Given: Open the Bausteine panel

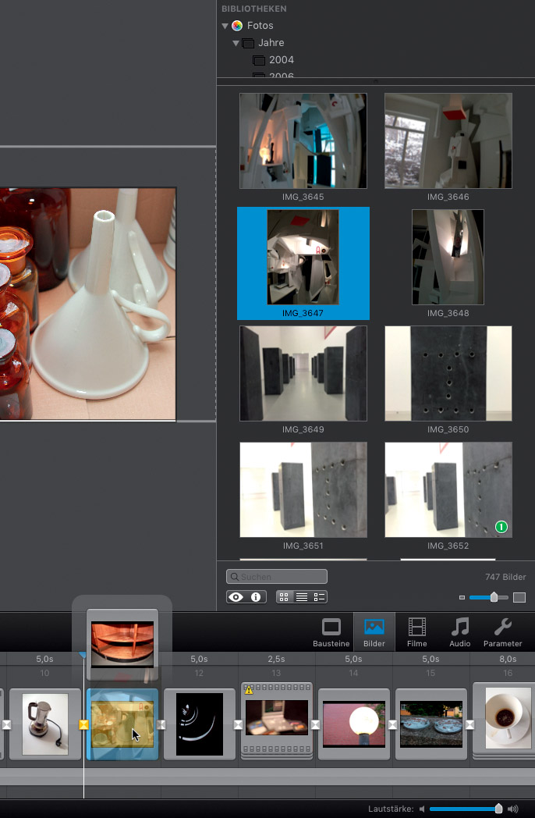Looking at the screenshot, I should pyautogui.click(x=331, y=632).
